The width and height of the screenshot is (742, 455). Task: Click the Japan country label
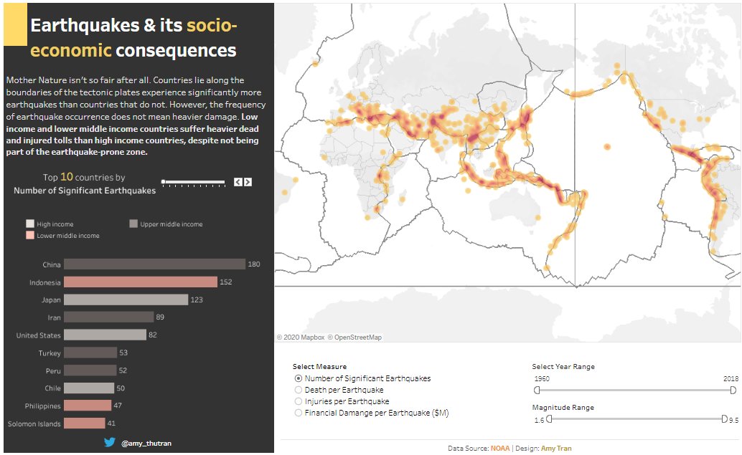[x=51, y=300]
